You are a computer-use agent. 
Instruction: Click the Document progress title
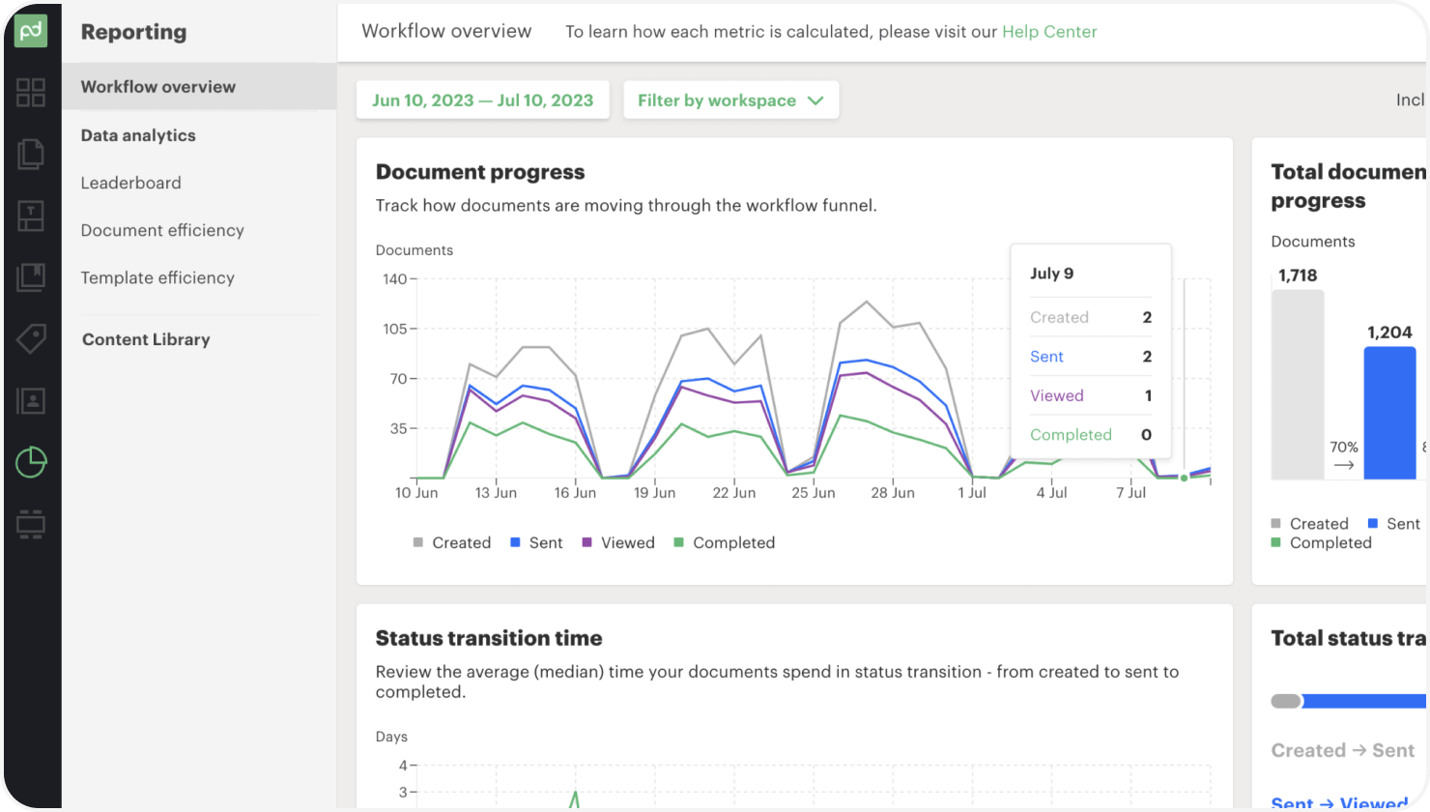pyautogui.click(x=480, y=172)
